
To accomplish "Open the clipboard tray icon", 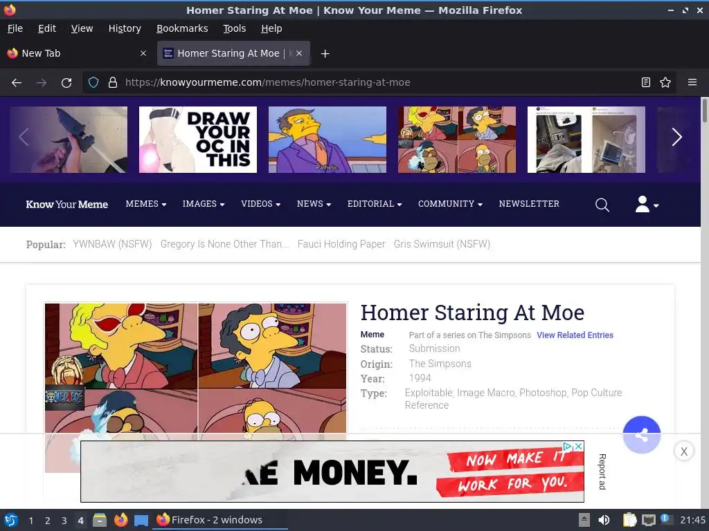I will [x=629, y=520].
